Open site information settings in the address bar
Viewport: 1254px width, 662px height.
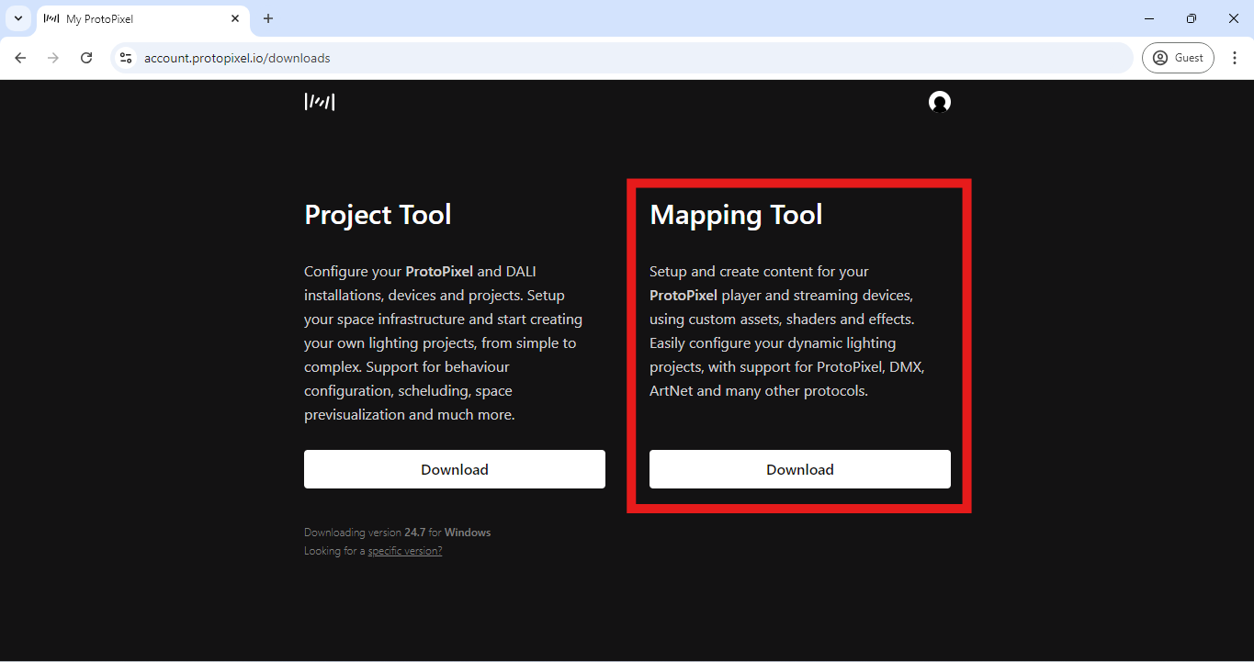click(x=125, y=57)
